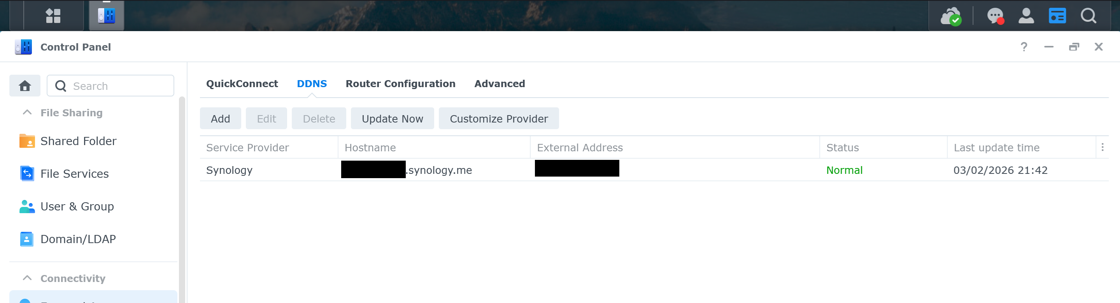Click the Update Now button
The height and width of the screenshot is (303, 1120).
point(392,119)
